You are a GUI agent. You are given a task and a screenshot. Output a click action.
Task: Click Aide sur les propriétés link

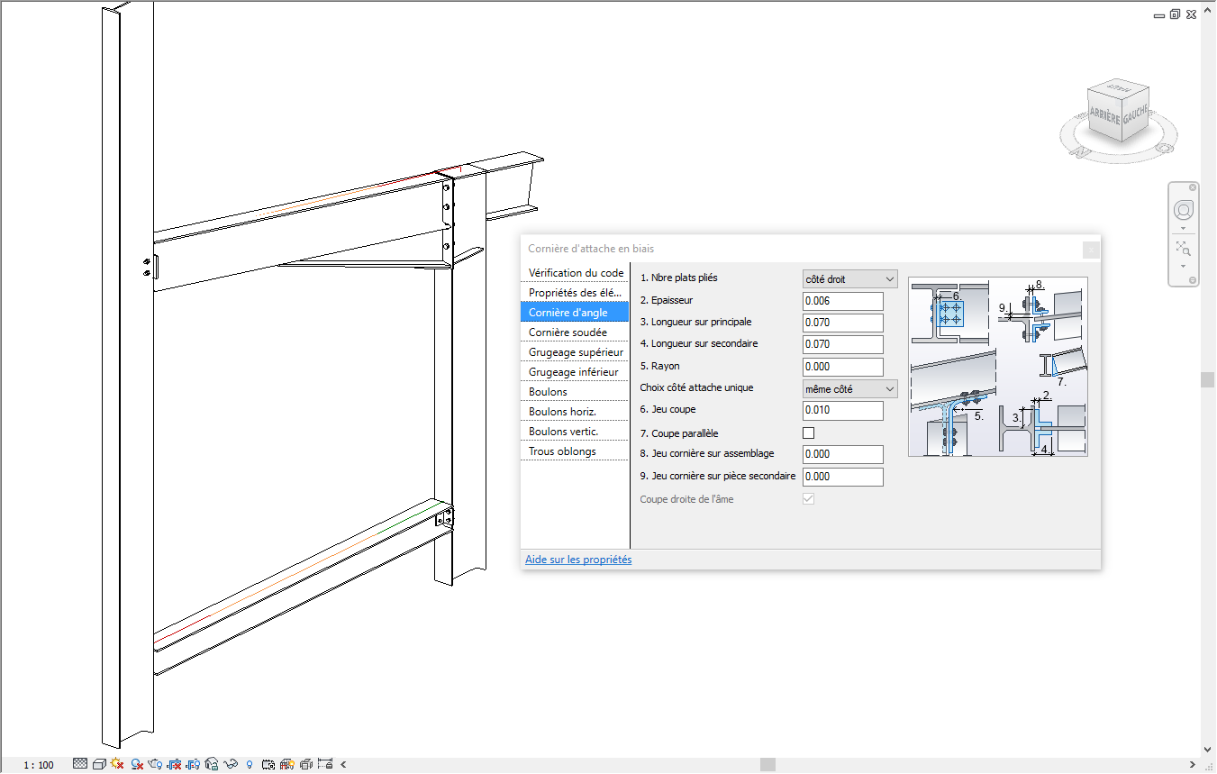pyautogui.click(x=578, y=560)
